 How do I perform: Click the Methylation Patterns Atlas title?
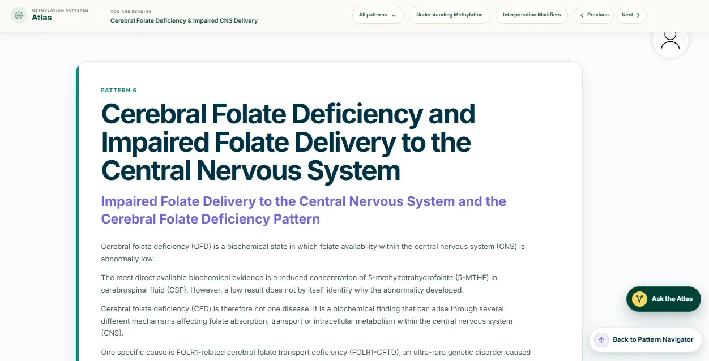click(x=60, y=15)
